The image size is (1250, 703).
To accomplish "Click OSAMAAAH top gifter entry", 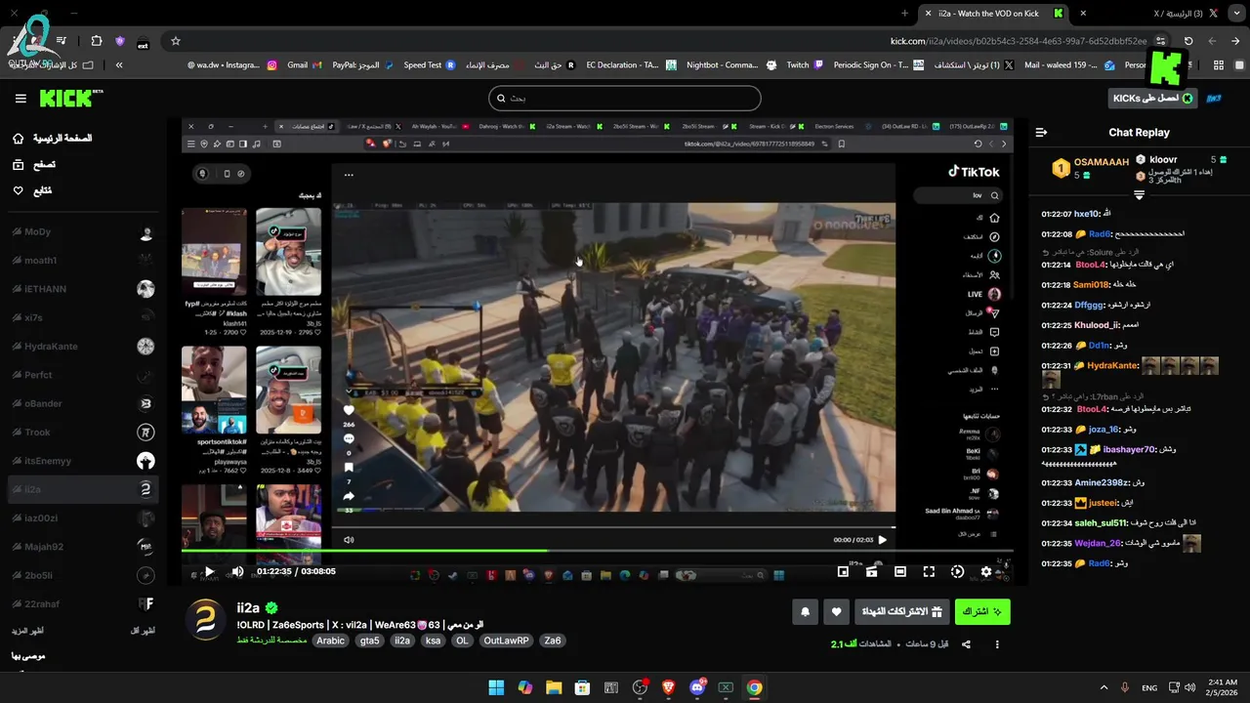I will coord(1092,168).
